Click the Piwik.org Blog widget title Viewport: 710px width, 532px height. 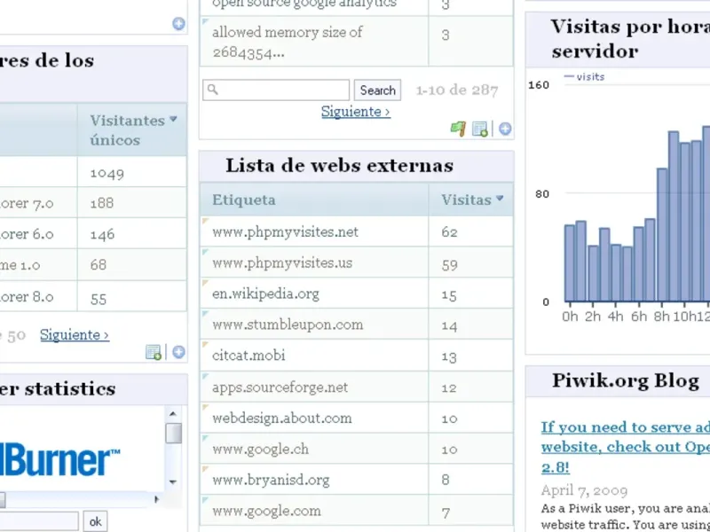(x=626, y=381)
